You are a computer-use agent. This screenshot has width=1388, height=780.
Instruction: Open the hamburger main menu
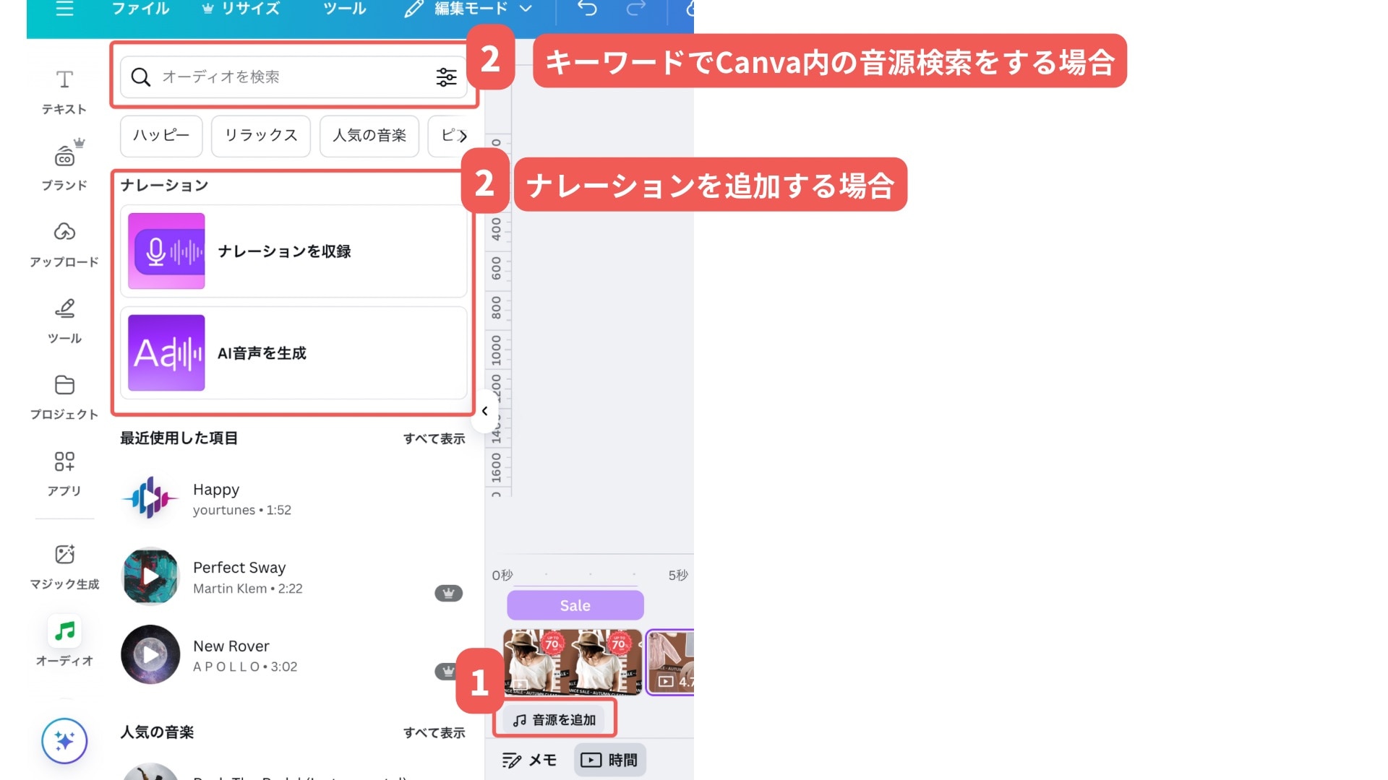[64, 9]
